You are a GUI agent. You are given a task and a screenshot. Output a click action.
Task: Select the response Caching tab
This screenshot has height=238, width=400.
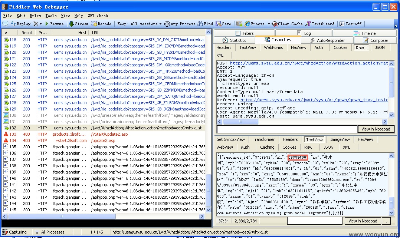[267, 147]
